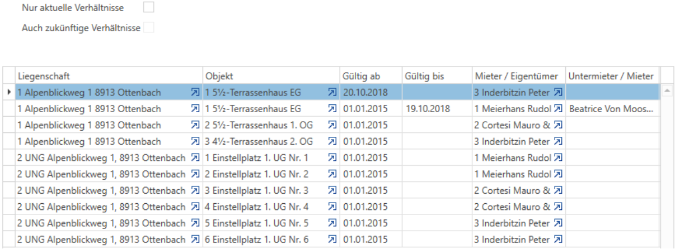Select 2 UNG Alpenblickweg text in Einstellplatz Nr. 4 row
Screen dimensions: 675x249
101,207
